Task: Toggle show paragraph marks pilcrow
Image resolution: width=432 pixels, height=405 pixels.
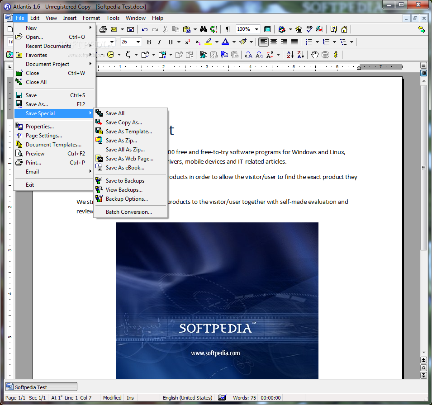Action: (228, 29)
